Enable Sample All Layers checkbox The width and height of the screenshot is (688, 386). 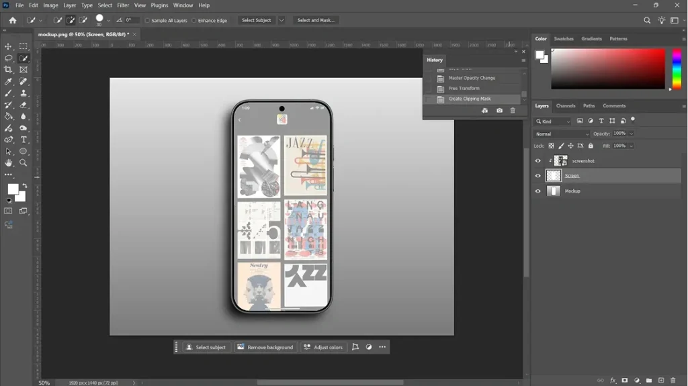click(147, 21)
